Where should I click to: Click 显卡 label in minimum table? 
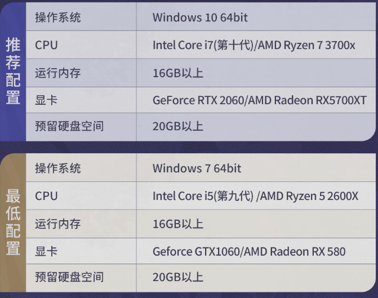tap(46, 251)
